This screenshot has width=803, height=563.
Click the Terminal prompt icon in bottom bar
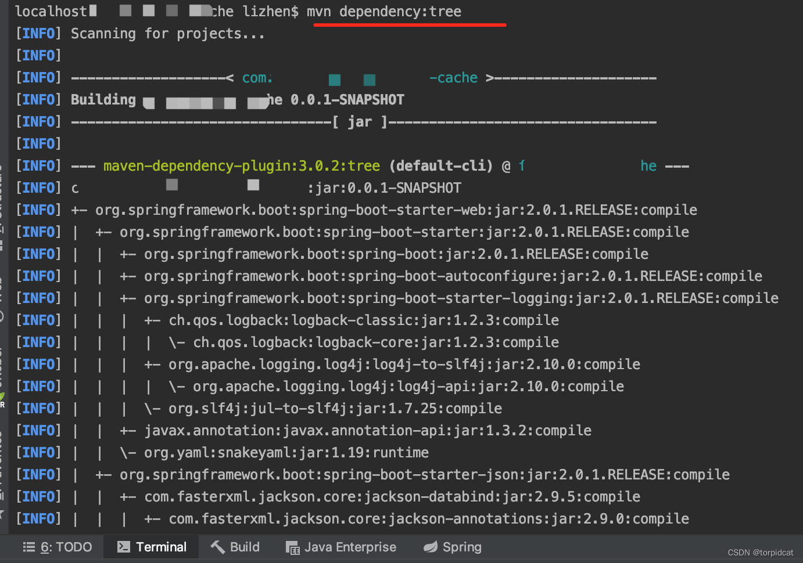pyautogui.click(x=123, y=546)
